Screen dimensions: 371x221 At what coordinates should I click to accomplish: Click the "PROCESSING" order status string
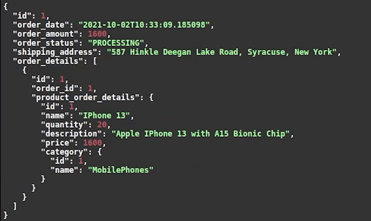[116, 43]
